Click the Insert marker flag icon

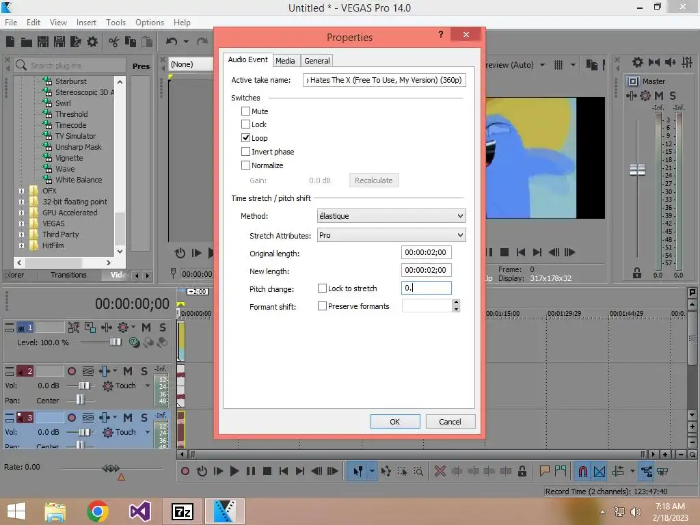click(x=544, y=471)
